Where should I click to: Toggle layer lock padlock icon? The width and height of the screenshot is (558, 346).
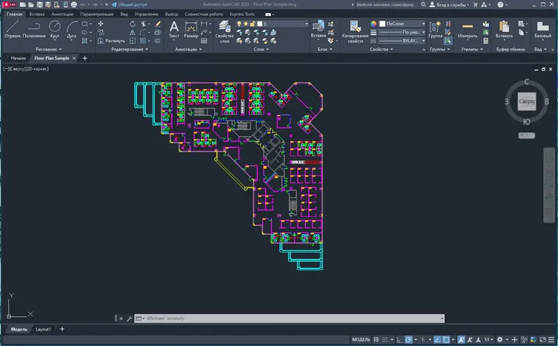[252, 24]
